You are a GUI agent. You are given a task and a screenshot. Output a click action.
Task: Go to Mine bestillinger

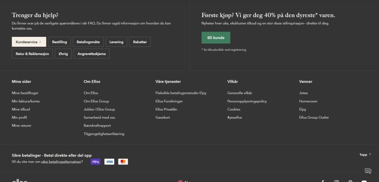(x=25, y=93)
